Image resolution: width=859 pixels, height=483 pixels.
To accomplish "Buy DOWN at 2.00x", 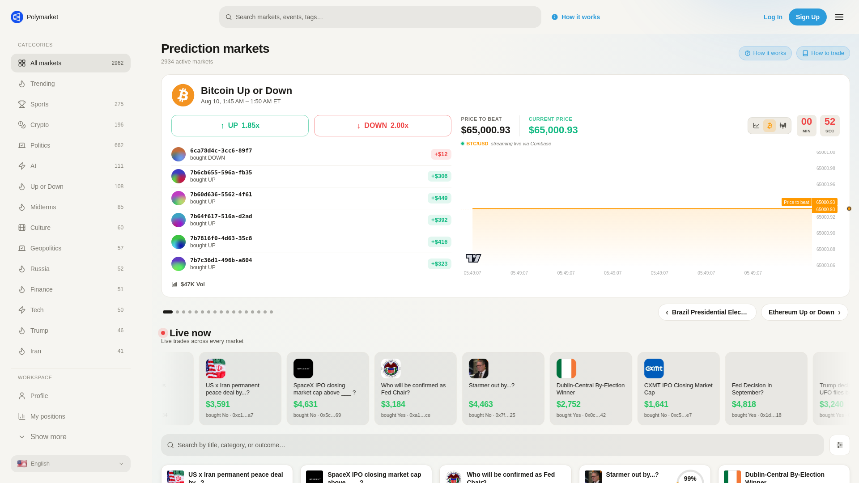I will [383, 126].
